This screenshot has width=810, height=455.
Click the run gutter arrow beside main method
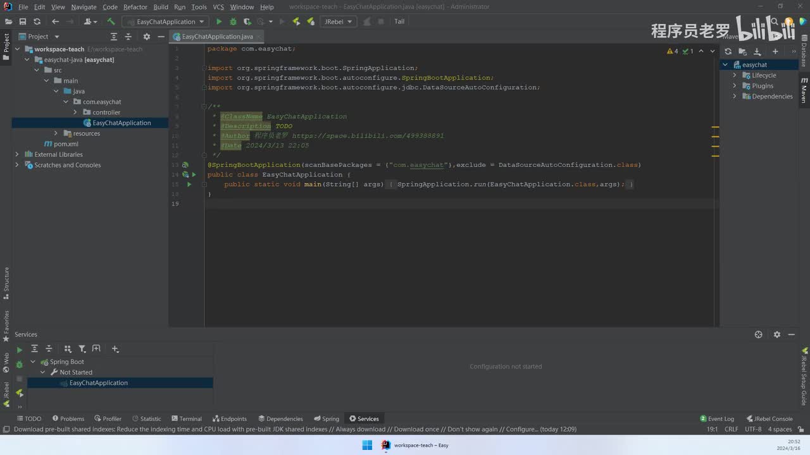point(189,185)
